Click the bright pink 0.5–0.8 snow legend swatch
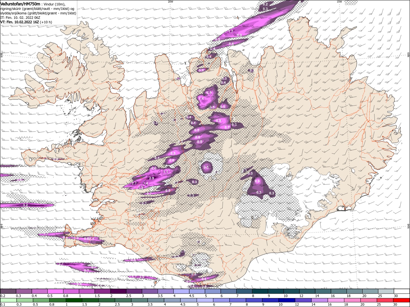410x307 pixels. (x=55, y=291)
